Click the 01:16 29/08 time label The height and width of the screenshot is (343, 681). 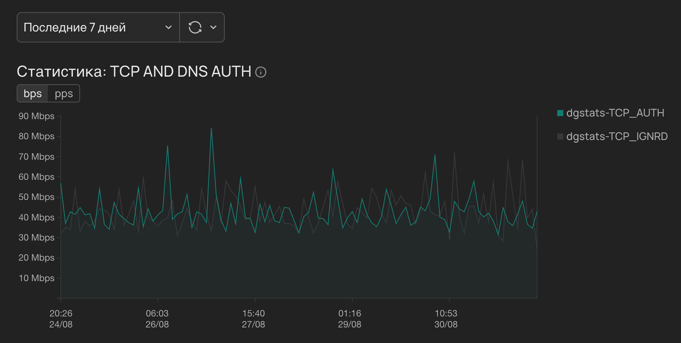point(349,319)
